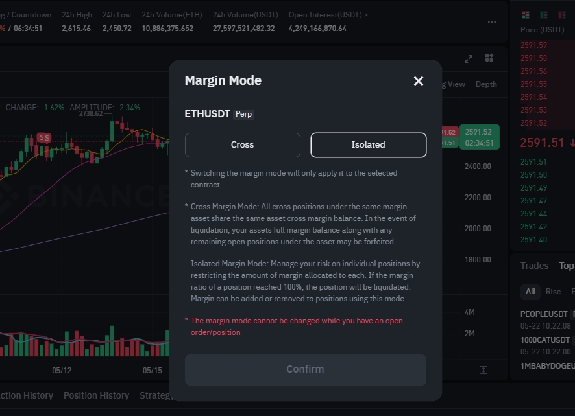Select the 2591.59 ask price row
Viewport: 575px width, 416px height.
533,45
